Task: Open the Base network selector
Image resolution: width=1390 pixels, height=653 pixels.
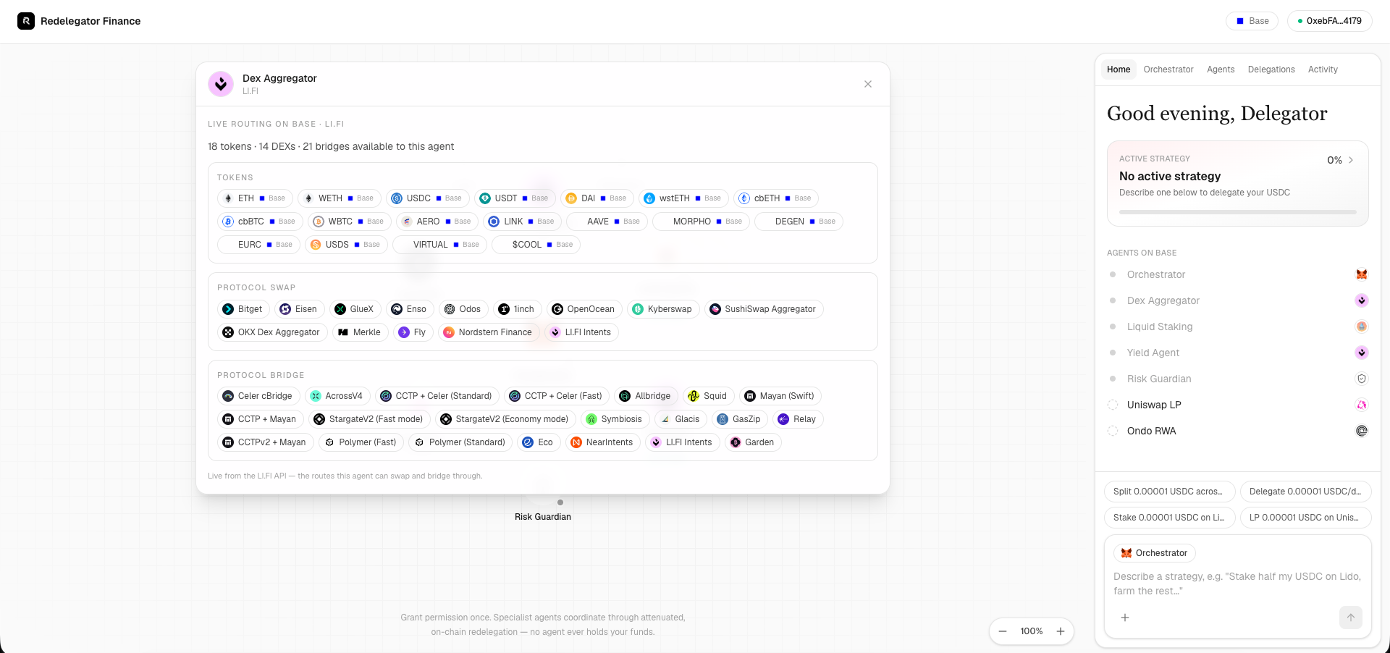Action: coord(1252,21)
